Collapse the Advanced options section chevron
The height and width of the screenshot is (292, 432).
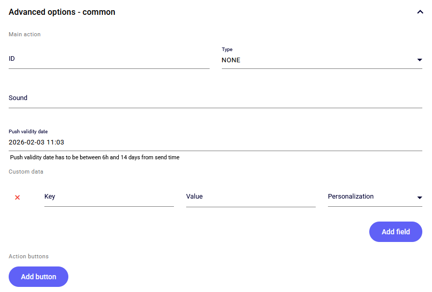420,12
